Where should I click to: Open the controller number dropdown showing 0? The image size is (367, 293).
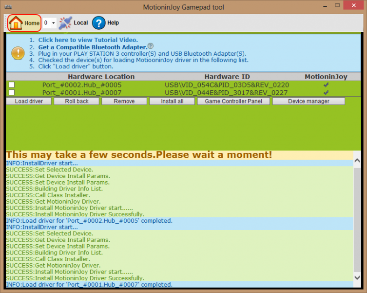pyautogui.click(x=50, y=23)
